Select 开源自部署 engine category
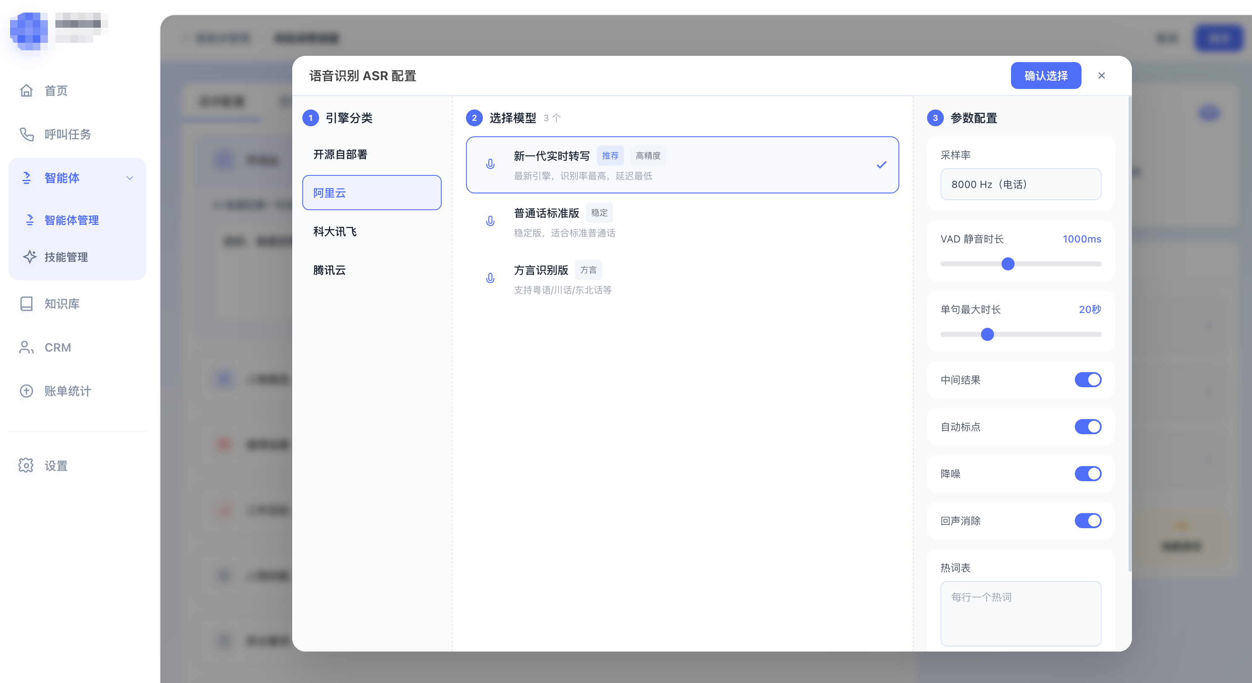The image size is (1252, 683). click(372, 154)
